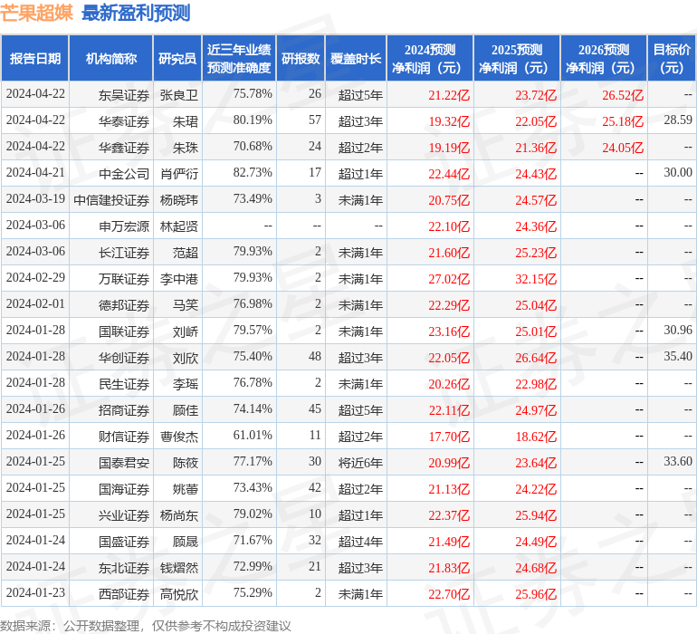This screenshot has height=634, width=697.
Task: Click the 2026预测净利润 column header
Action: (x=604, y=58)
